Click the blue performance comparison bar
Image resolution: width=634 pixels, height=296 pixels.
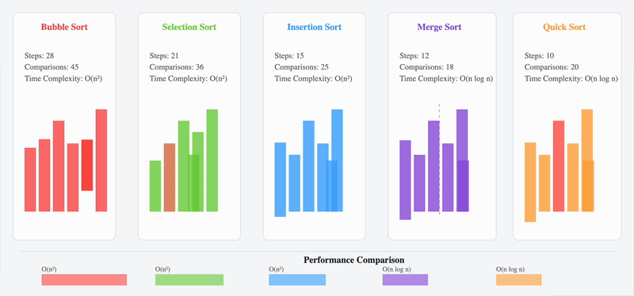(x=297, y=280)
